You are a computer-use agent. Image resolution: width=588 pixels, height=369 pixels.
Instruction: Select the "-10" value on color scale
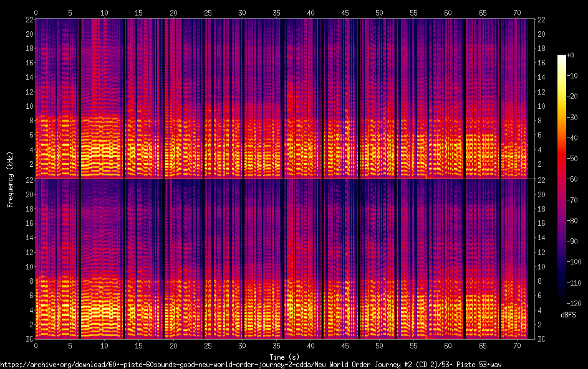(x=572, y=76)
